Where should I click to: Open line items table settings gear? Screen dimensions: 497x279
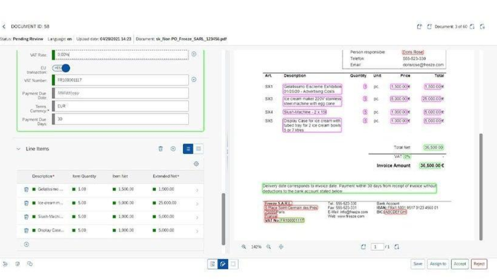pos(197,164)
